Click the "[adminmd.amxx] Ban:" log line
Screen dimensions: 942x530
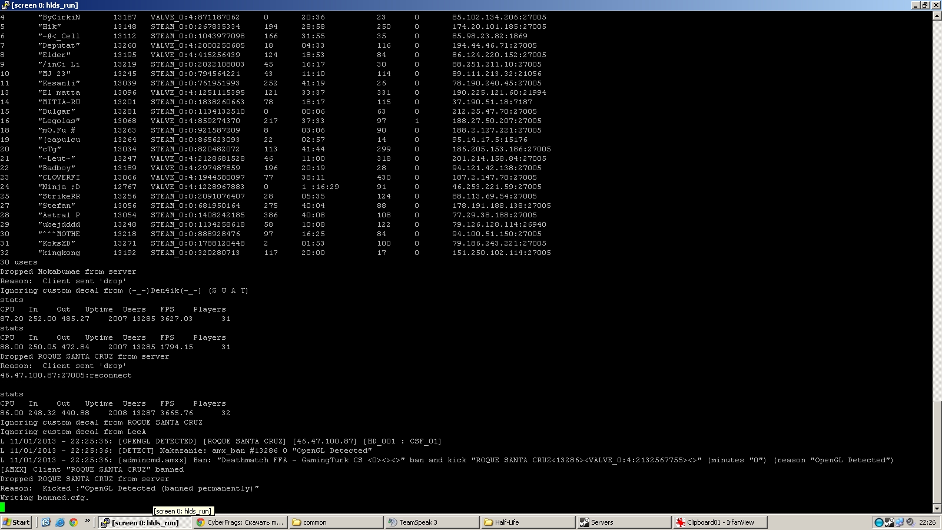[447, 460]
